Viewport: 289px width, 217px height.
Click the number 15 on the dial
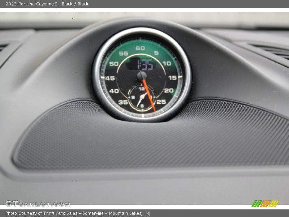pyautogui.click(x=172, y=78)
